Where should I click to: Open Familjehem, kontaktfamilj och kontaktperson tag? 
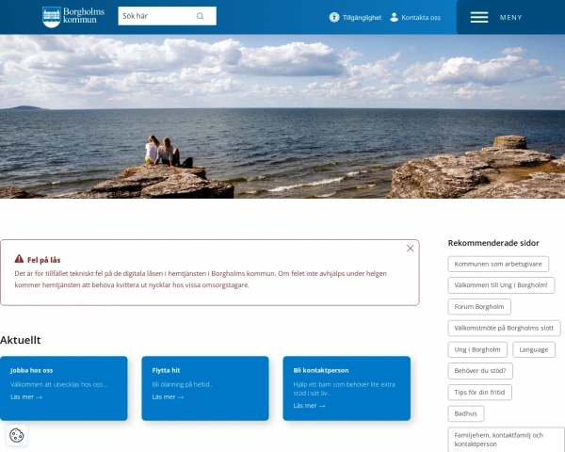coord(507,440)
